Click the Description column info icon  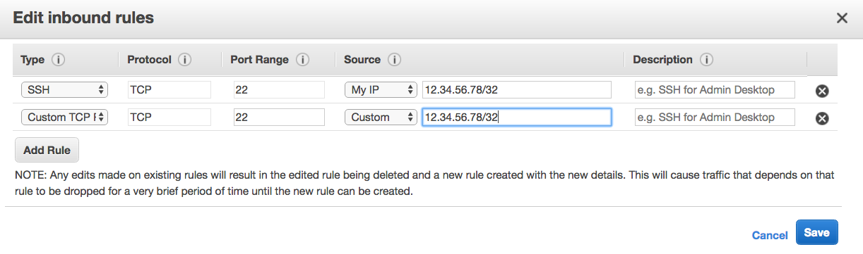tap(706, 60)
